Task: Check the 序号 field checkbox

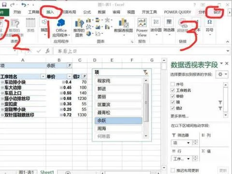Action: point(173,84)
